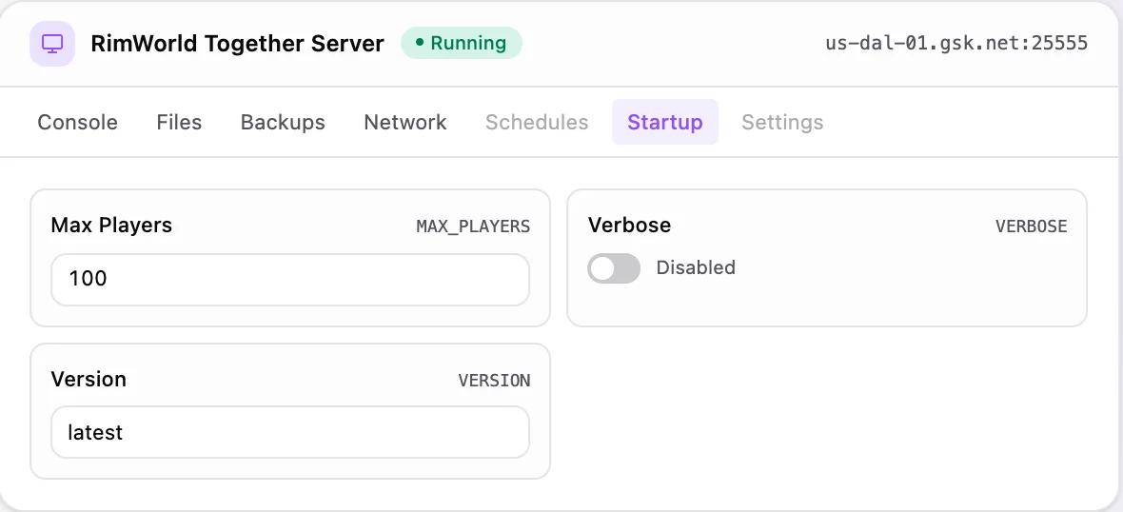Go to the Network tab
The width and height of the screenshot is (1123, 512).
[405, 123]
